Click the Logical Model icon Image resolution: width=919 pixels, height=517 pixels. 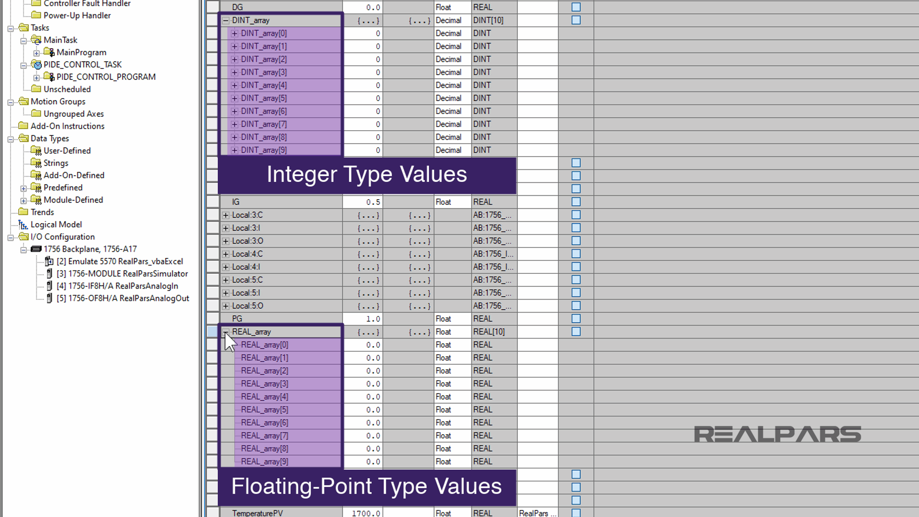point(22,225)
